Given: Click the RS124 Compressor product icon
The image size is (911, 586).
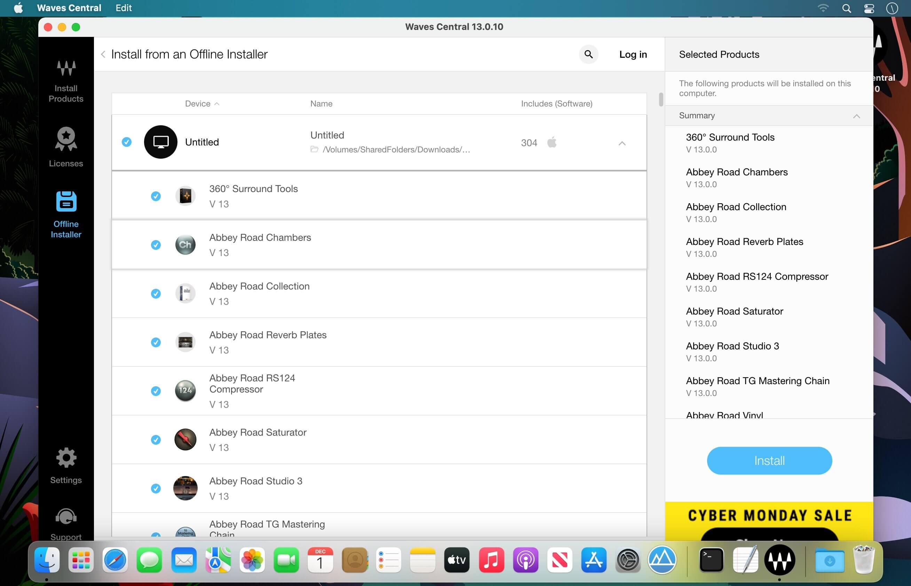Looking at the screenshot, I should [185, 391].
